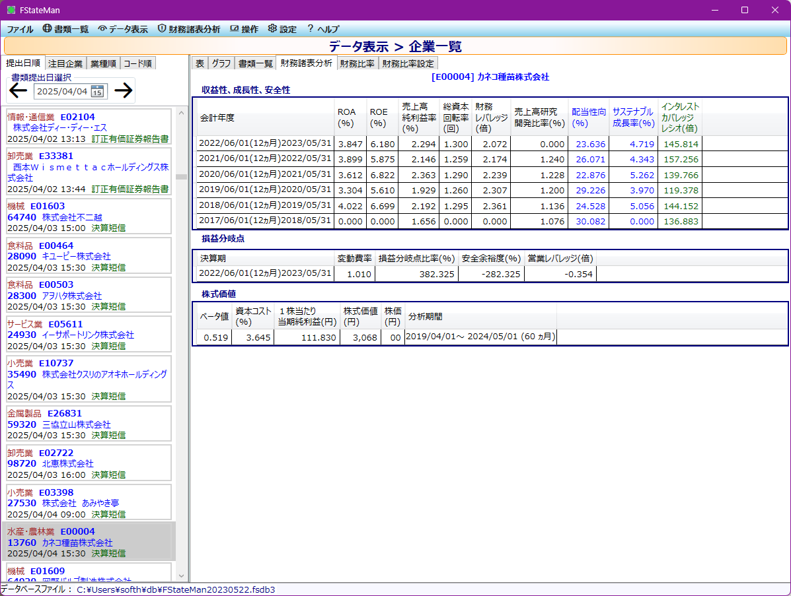Switch to the 注目企業 tab
Viewport: 791px width, 596px height.
click(65, 63)
